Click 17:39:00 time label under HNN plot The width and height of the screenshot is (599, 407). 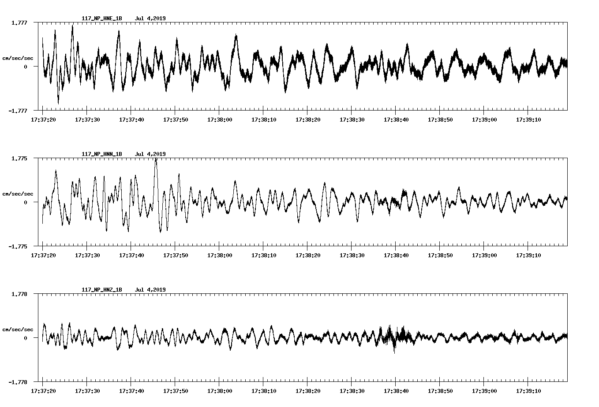click(484, 255)
